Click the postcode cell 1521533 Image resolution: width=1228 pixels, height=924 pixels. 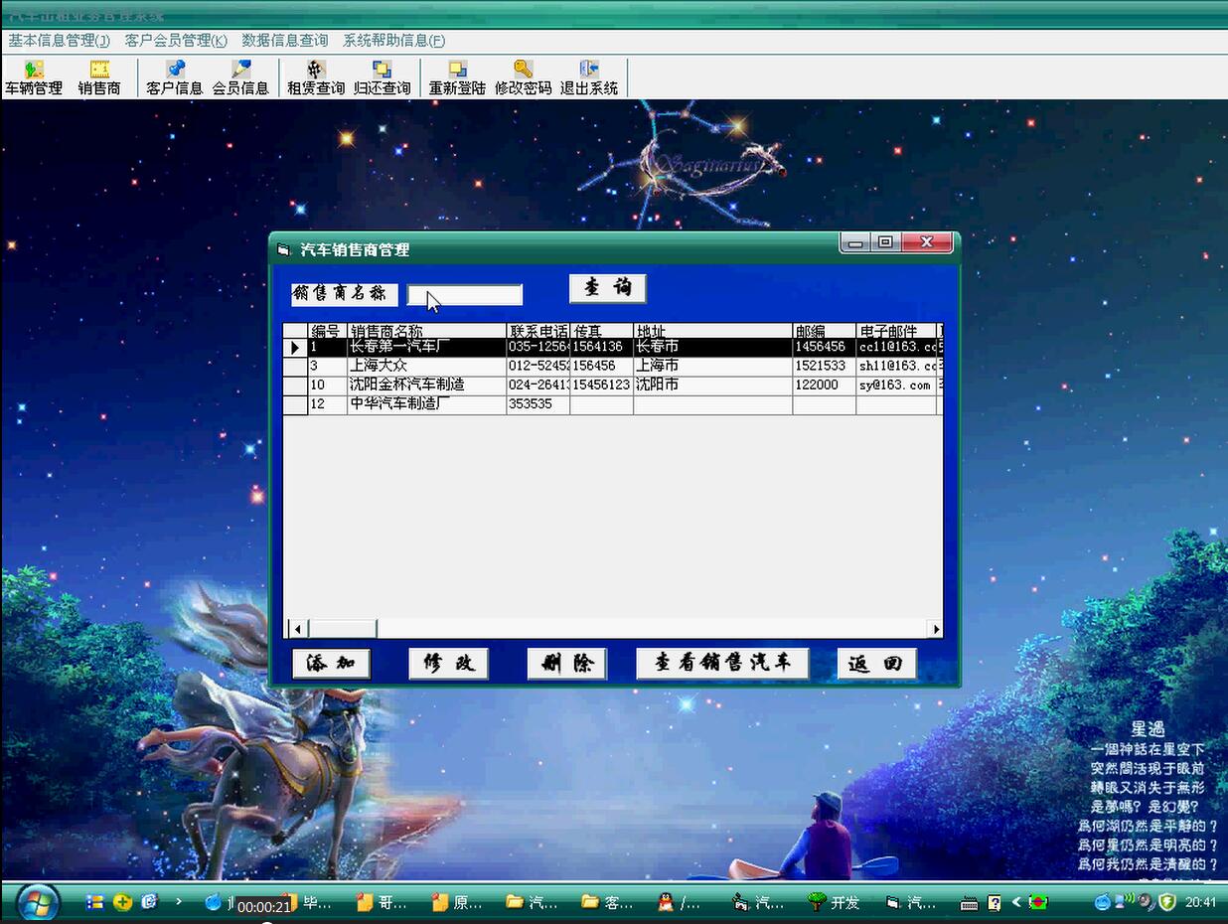[824, 367]
